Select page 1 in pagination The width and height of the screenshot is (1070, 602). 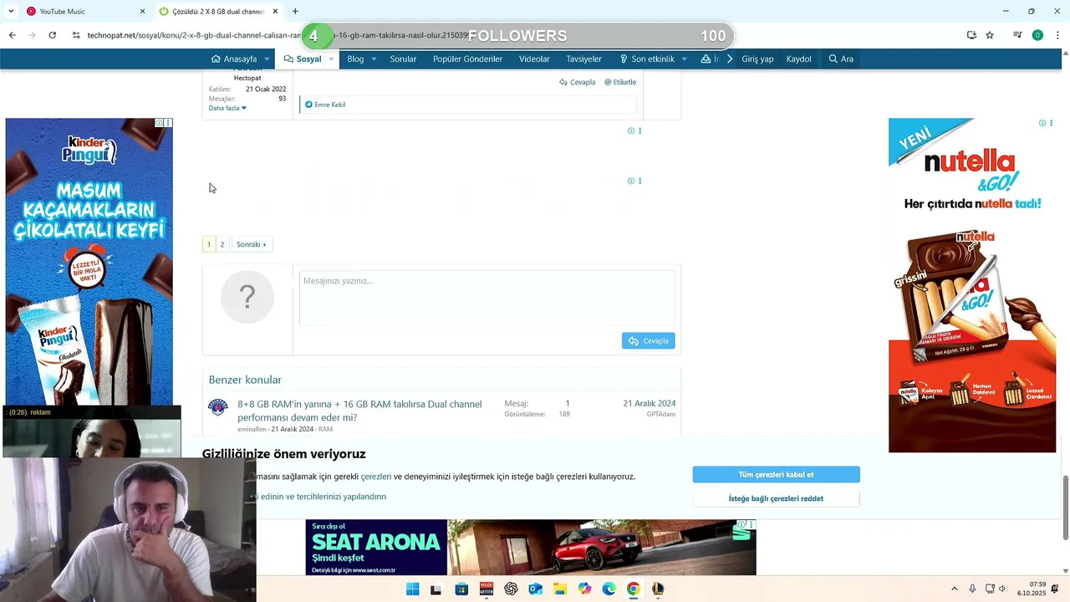tap(209, 244)
